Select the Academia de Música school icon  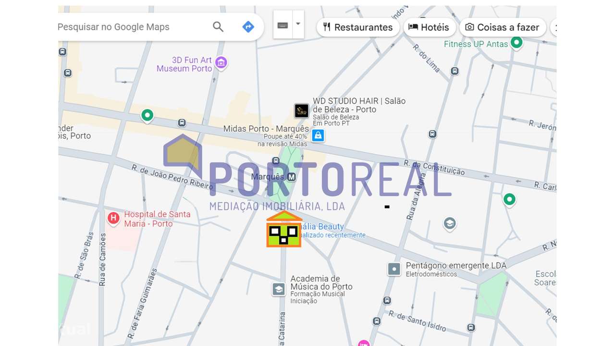pyautogui.click(x=278, y=289)
